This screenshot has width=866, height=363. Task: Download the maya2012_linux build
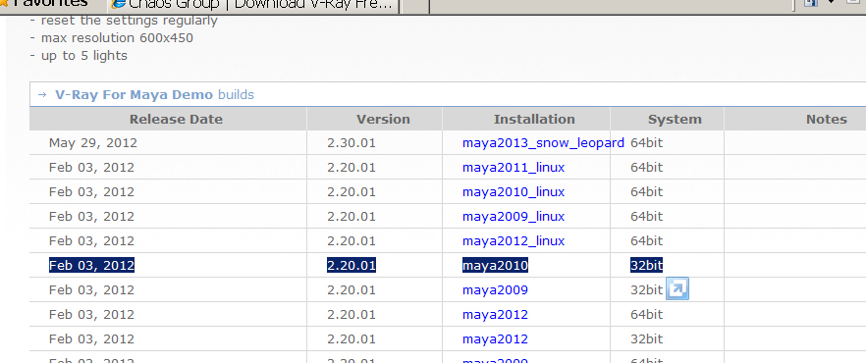point(514,241)
